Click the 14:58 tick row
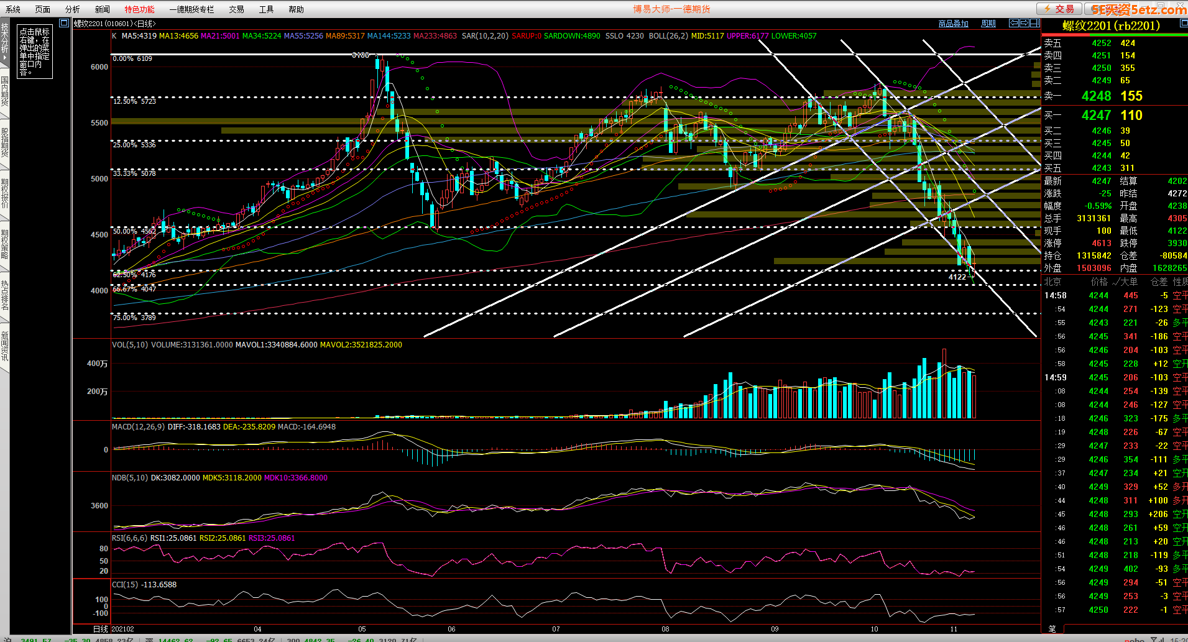 pyautogui.click(x=1115, y=296)
